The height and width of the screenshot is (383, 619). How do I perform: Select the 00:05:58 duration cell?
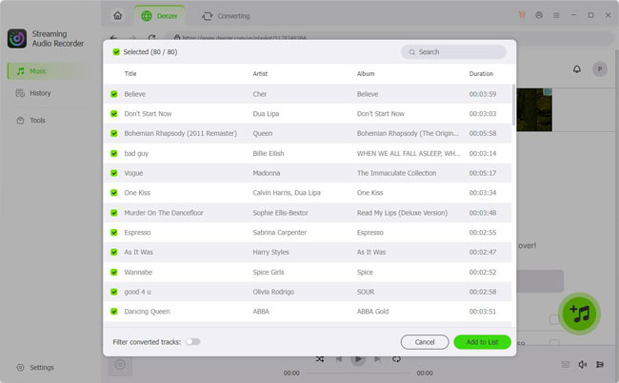click(x=483, y=133)
